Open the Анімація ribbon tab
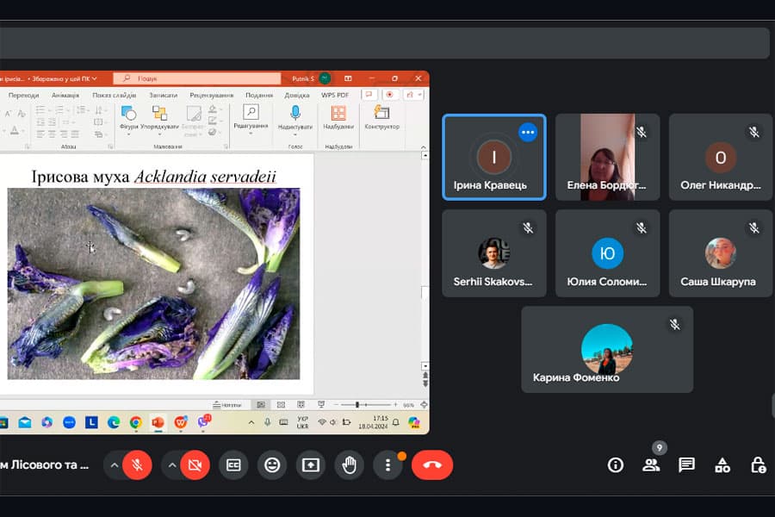Screen dimensions: 775x517 coord(65,95)
